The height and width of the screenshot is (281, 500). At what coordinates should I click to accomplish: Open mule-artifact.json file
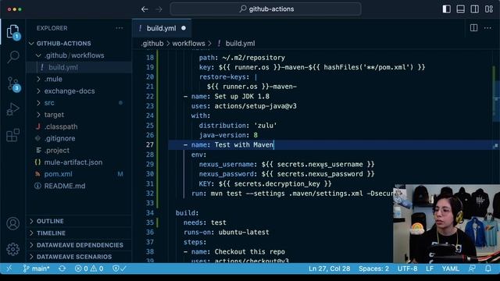click(78, 162)
